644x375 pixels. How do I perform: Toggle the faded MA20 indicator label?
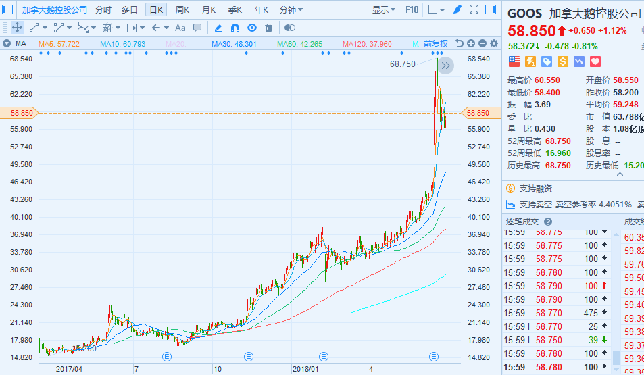coord(176,43)
